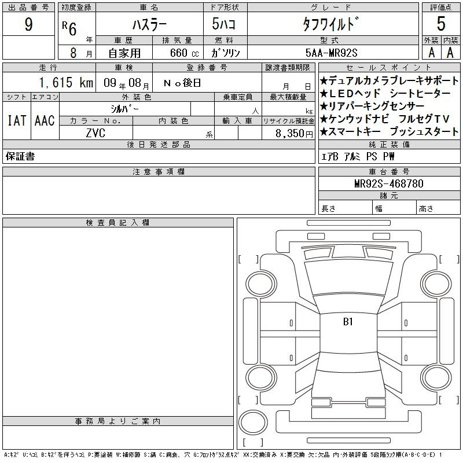
Task: Click the 保証書 entry
Action: coord(20,156)
